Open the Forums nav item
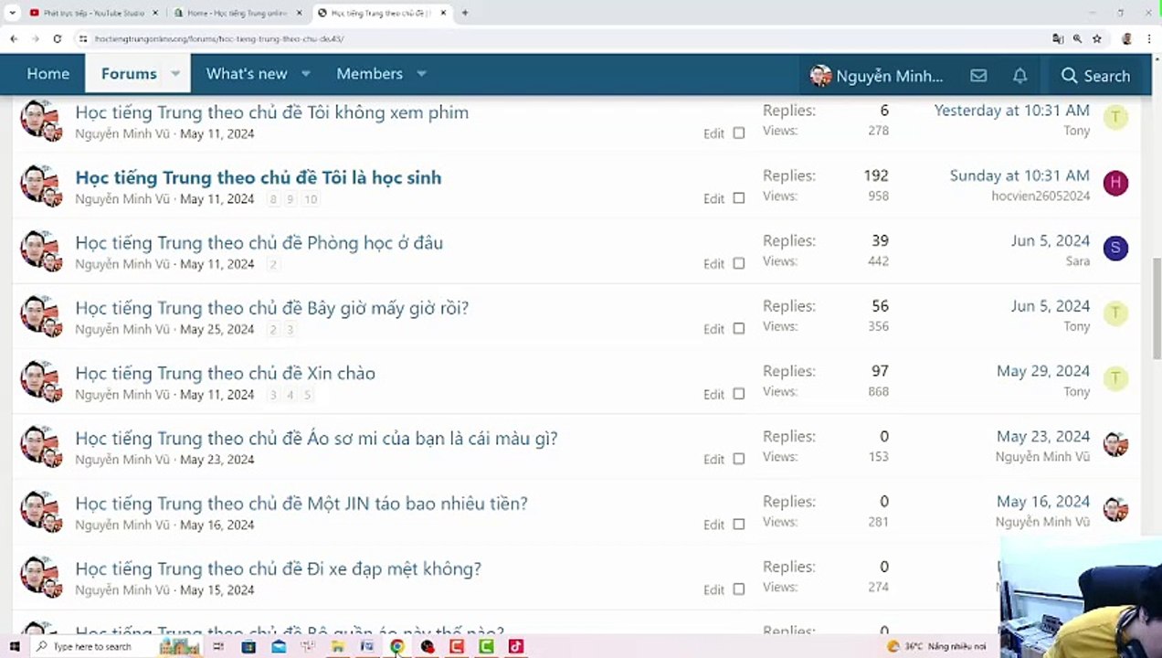 click(129, 74)
